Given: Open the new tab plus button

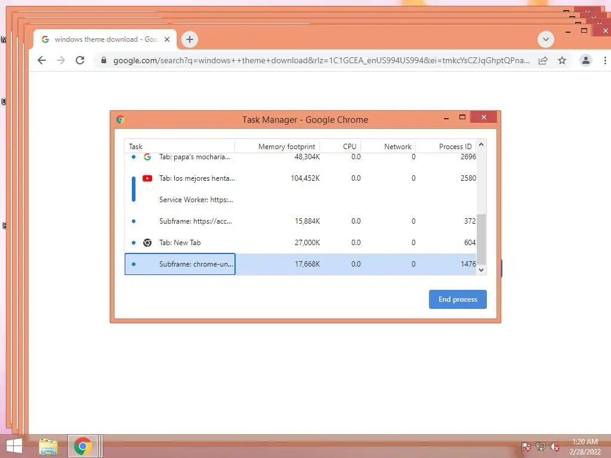Looking at the screenshot, I should 190,39.
